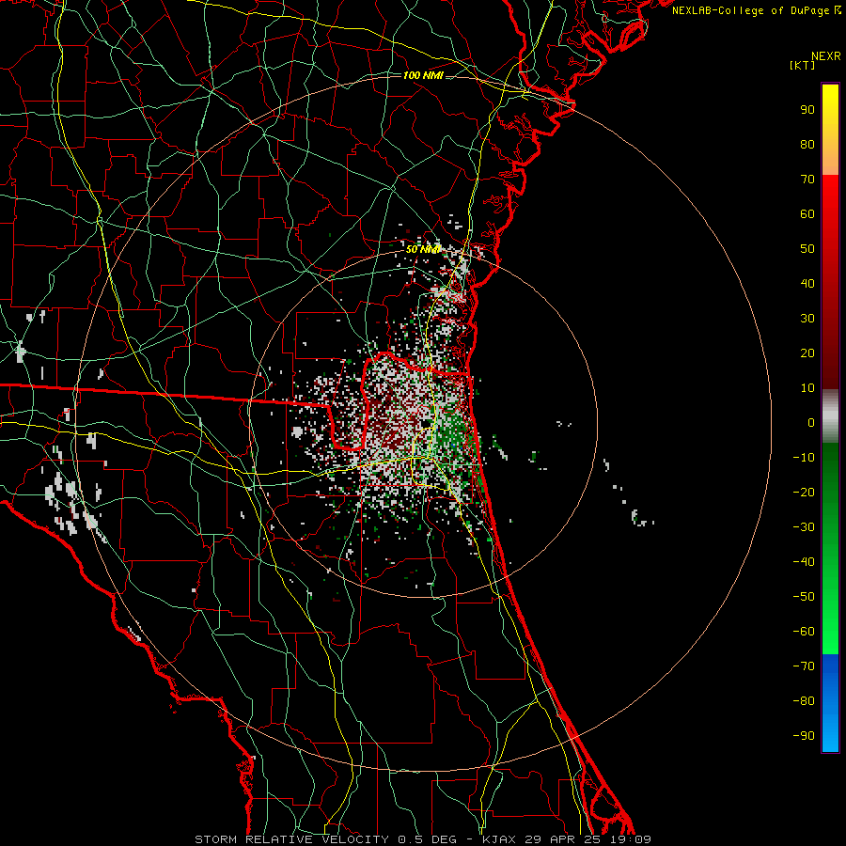
Task: Click the -80 value on velocity scale
Action: [x=804, y=701]
